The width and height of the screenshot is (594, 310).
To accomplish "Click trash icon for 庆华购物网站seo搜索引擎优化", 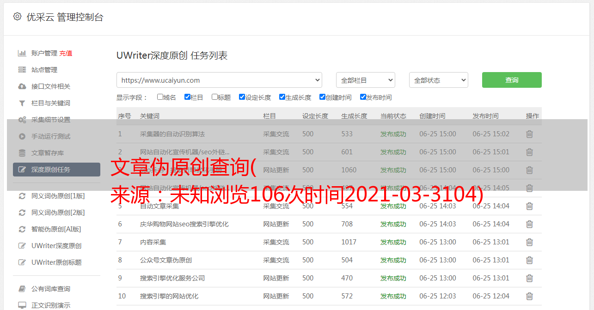I will pos(530,224).
